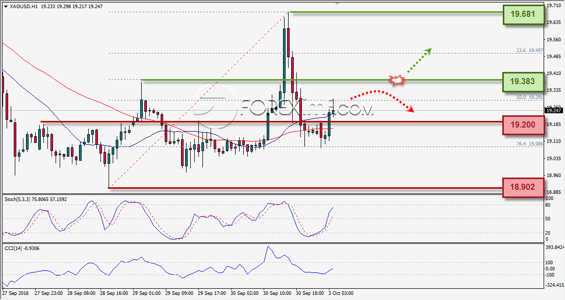Image resolution: width=565 pixels, height=300 pixels.
Task: Select OHLC values 19.233 19.298 19.217 19.247
Action: [71, 7]
